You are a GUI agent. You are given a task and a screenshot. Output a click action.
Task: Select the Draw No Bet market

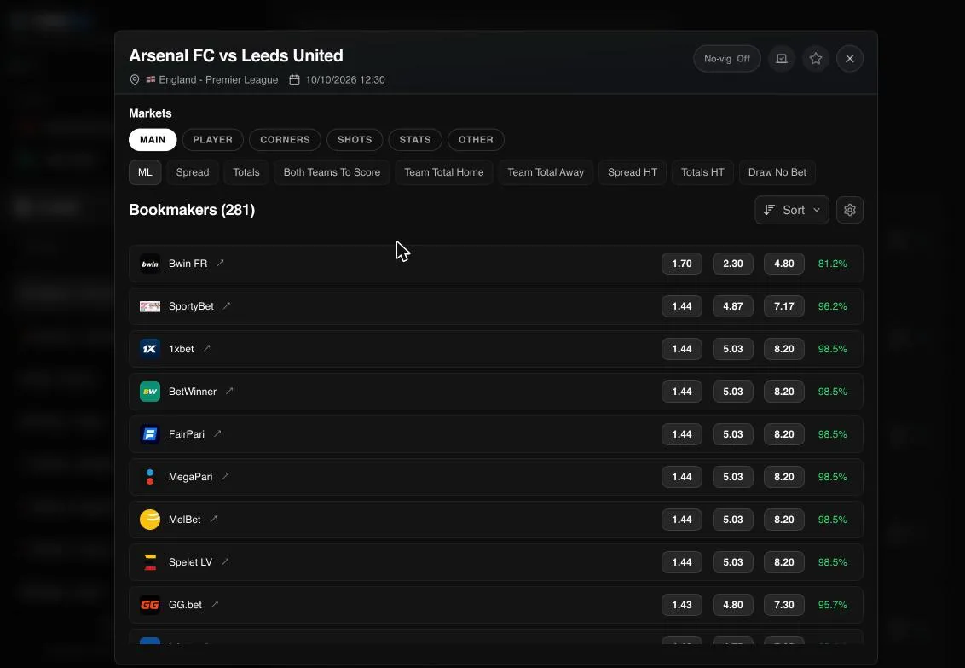[777, 172]
